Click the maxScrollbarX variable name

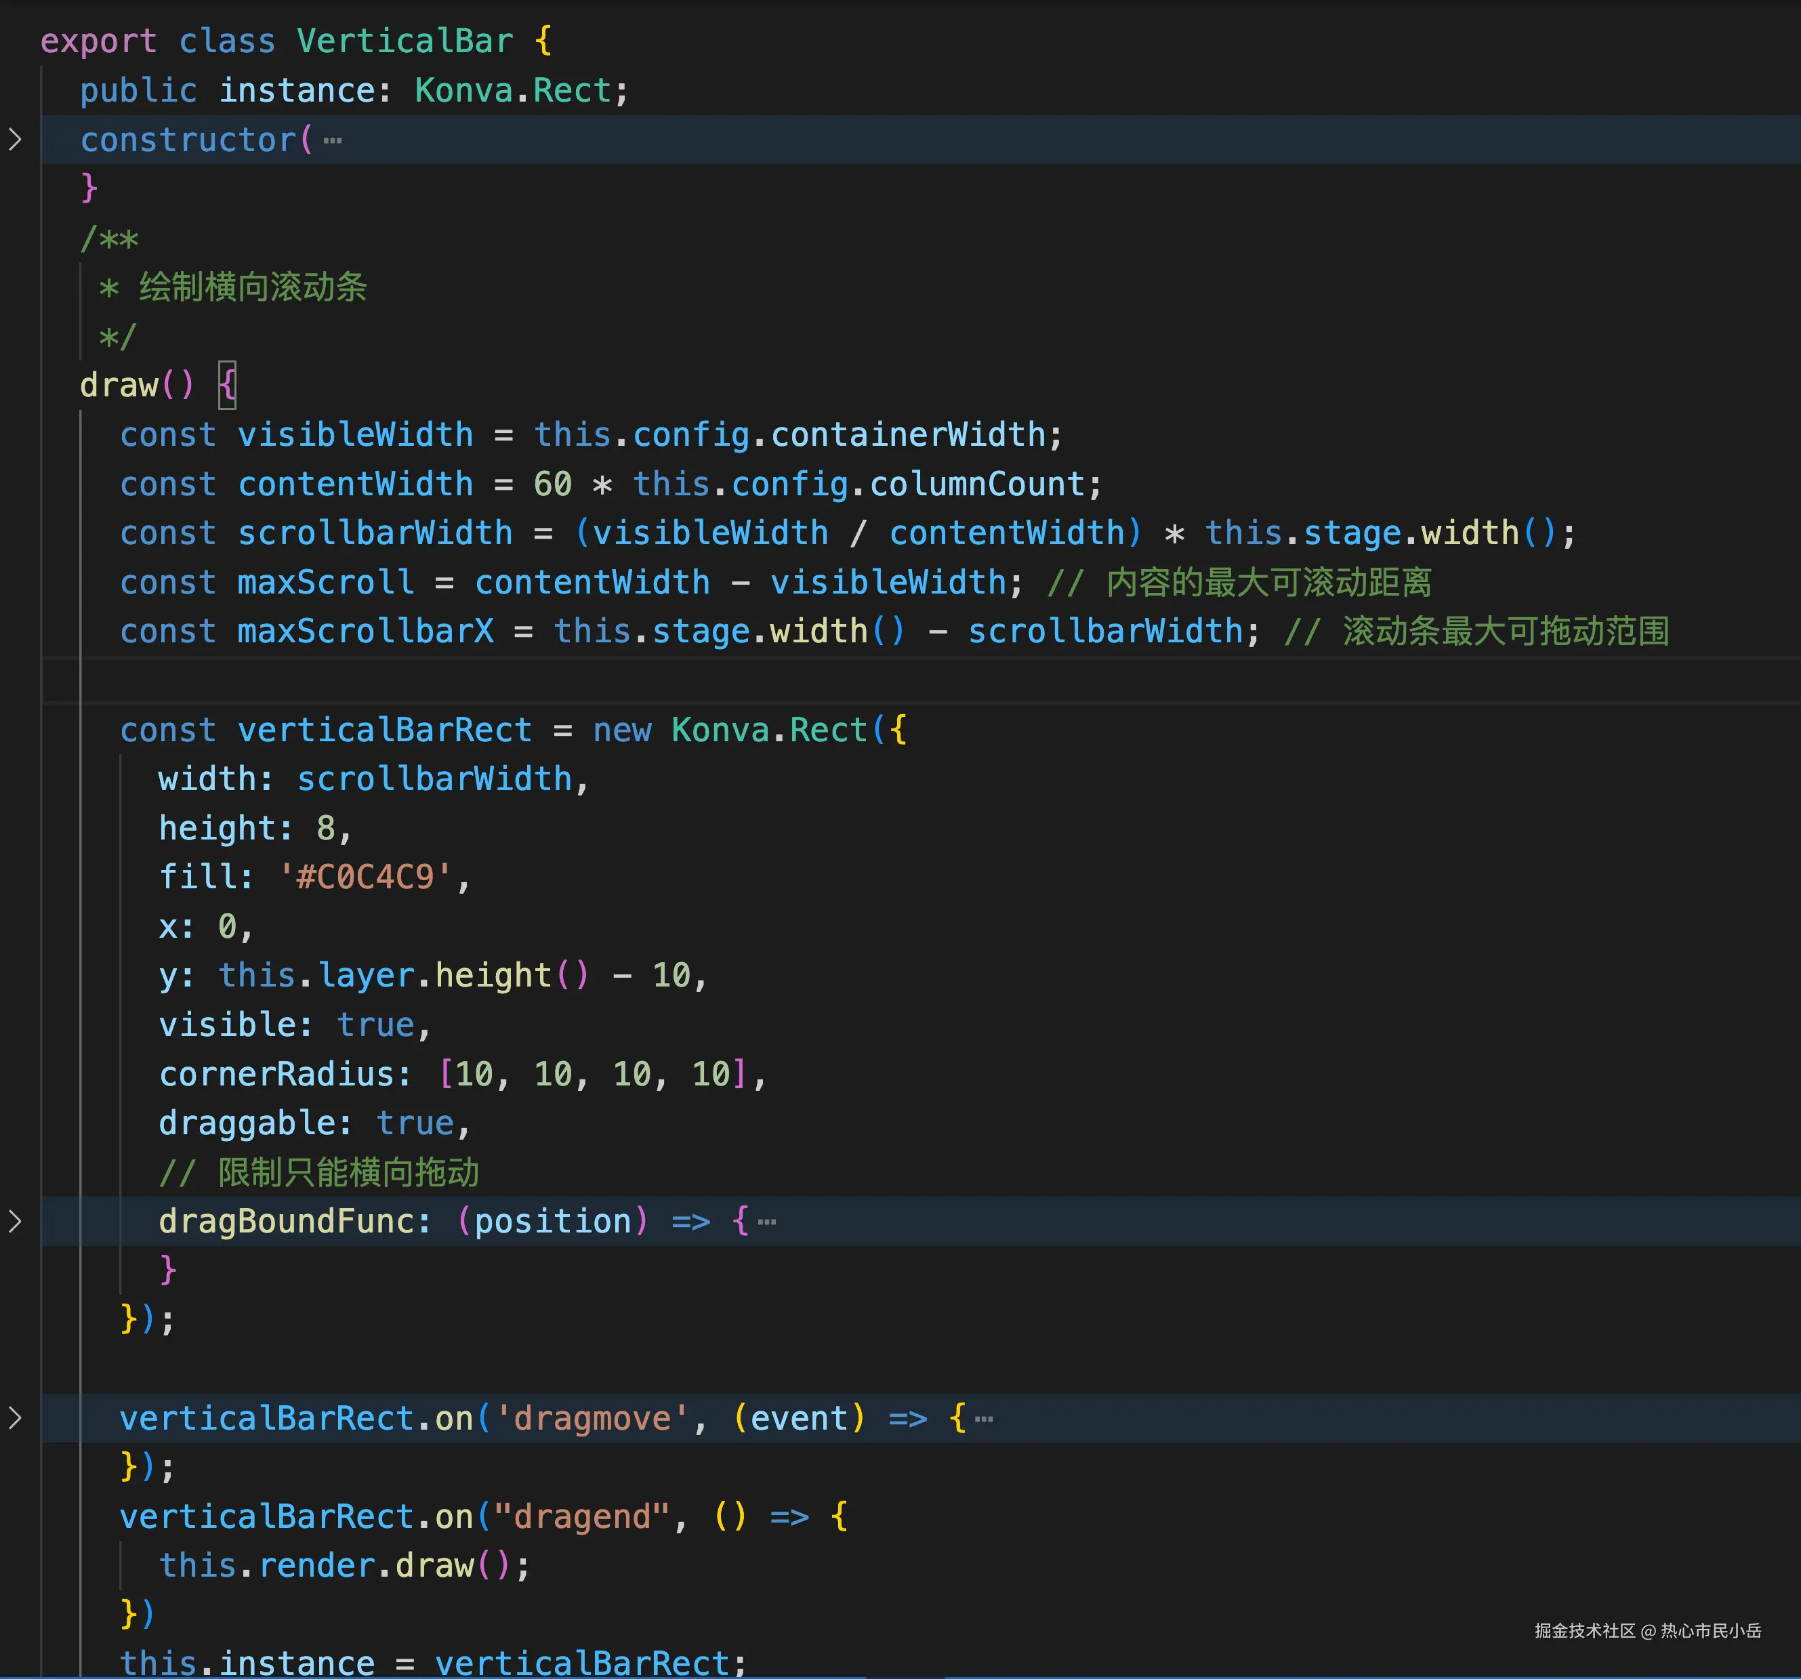point(365,631)
